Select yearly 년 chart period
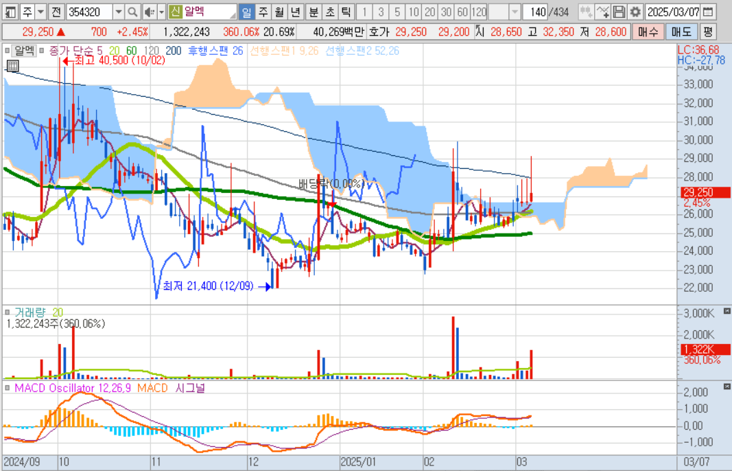The height and width of the screenshot is (471, 732). (x=295, y=12)
